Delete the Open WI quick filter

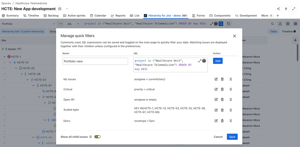coord(222,99)
